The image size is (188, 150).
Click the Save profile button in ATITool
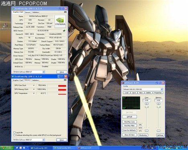[x=134, y=93]
